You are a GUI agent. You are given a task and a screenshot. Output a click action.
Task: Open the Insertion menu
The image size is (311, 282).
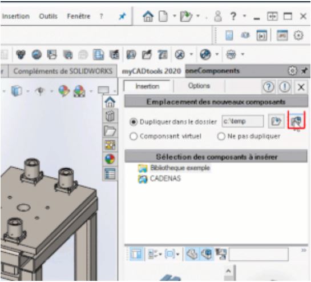[15, 16]
